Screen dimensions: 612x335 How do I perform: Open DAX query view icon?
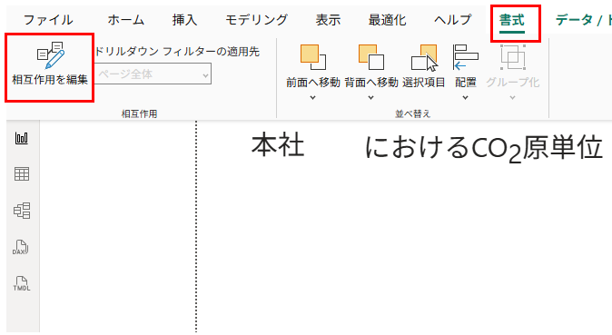click(20, 247)
